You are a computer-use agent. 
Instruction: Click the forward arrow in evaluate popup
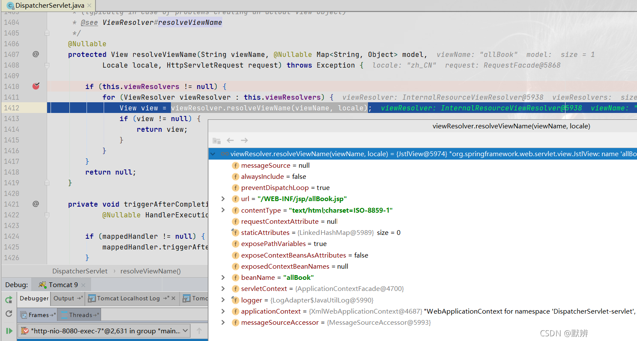(x=244, y=140)
